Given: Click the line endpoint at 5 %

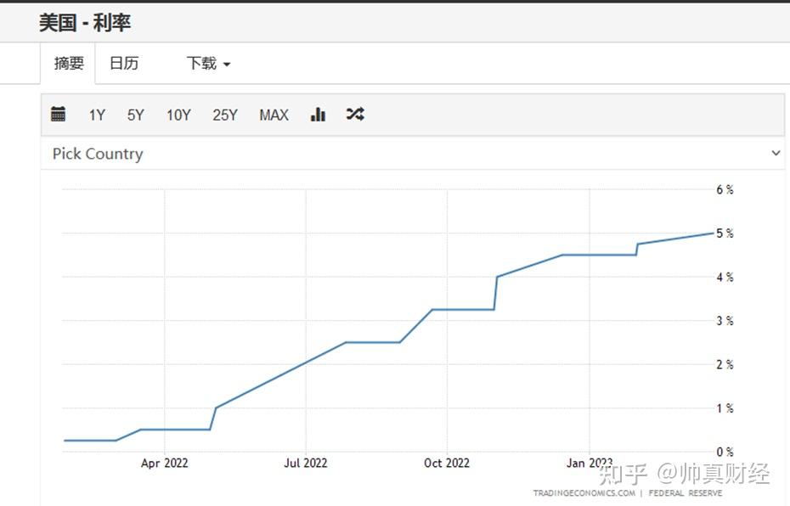Looking at the screenshot, I should click(x=713, y=233).
